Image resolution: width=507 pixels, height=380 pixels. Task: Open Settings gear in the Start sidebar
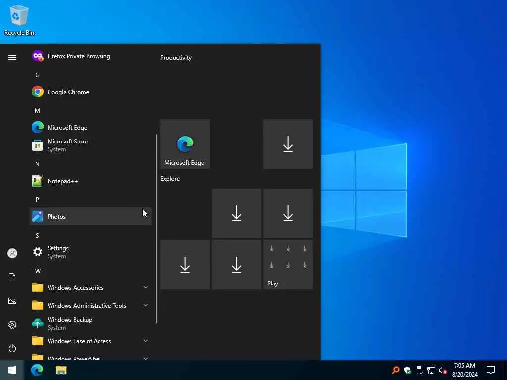pyautogui.click(x=12, y=325)
